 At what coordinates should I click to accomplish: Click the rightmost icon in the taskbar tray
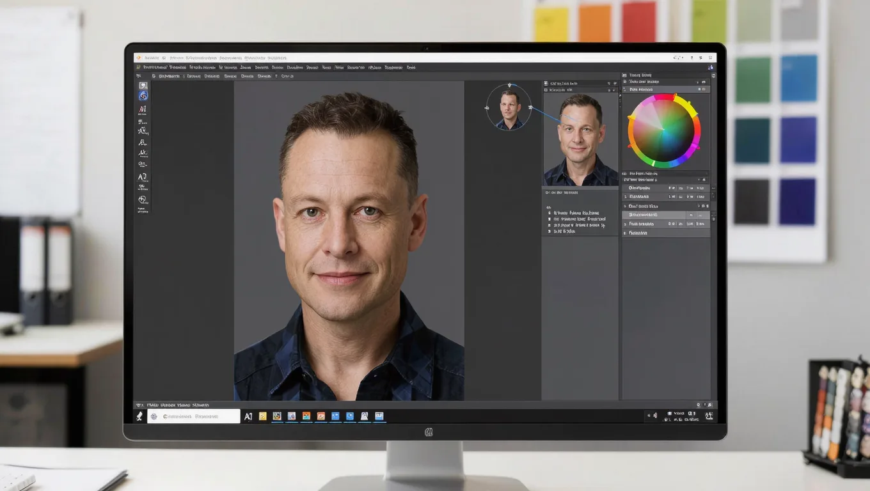pyautogui.click(x=709, y=416)
